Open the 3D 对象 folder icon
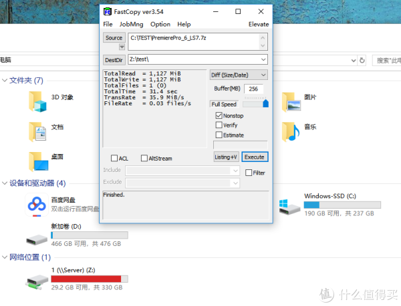The height and width of the screenshot is (306, 401). point(37,102)
